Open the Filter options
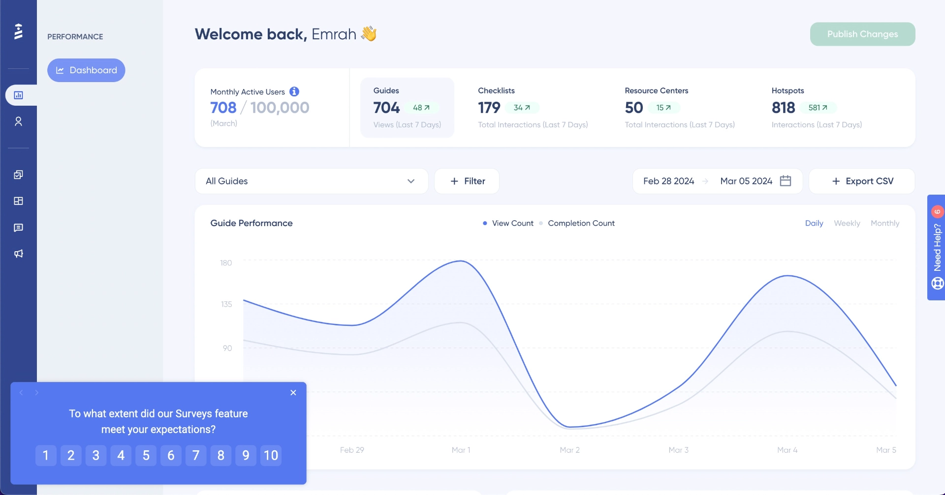The width and height of the screenshot is (945, 495). click(x=467, y=181)
